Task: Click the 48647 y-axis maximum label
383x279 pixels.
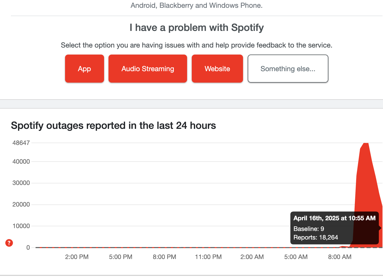Action: 21,142
